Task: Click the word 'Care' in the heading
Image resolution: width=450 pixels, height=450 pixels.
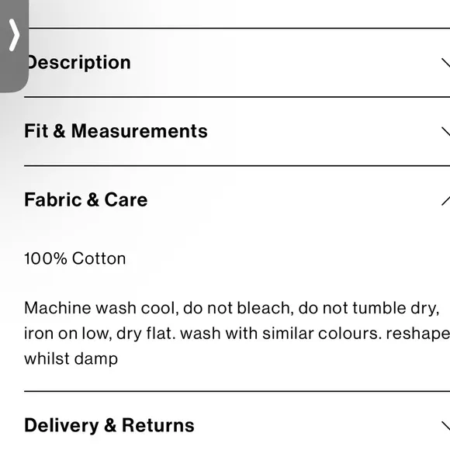Action: point(126,199)
